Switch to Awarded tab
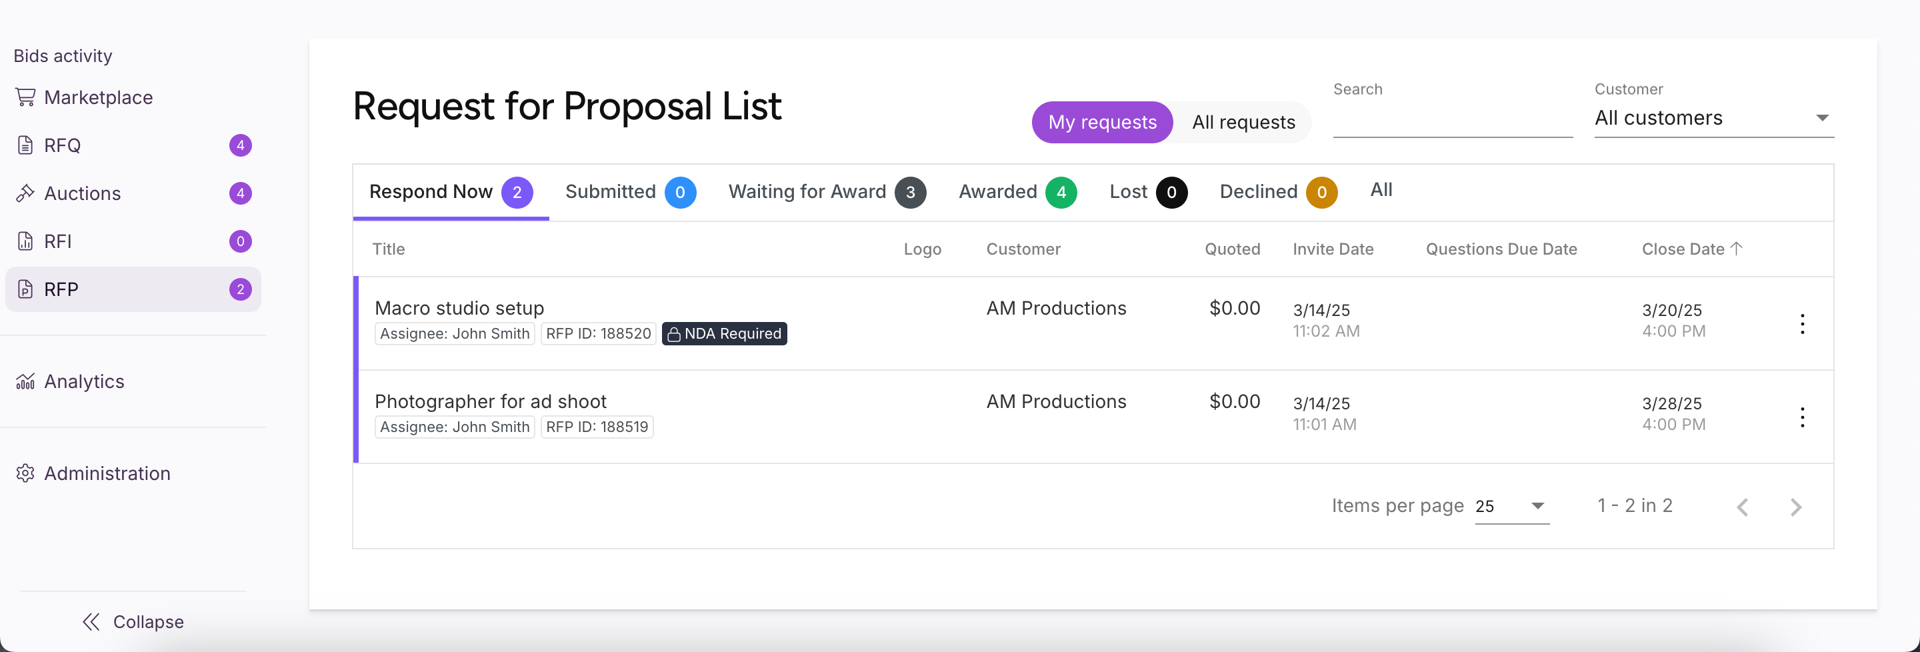 [x=1017, y=192]
